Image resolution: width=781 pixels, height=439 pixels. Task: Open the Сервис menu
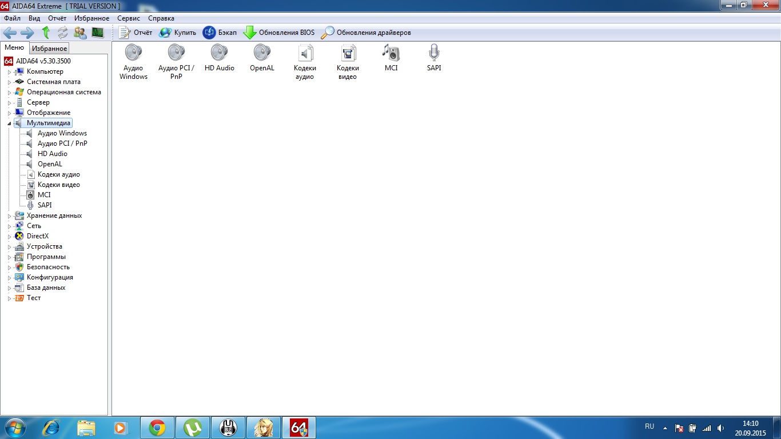coord(129,18)
